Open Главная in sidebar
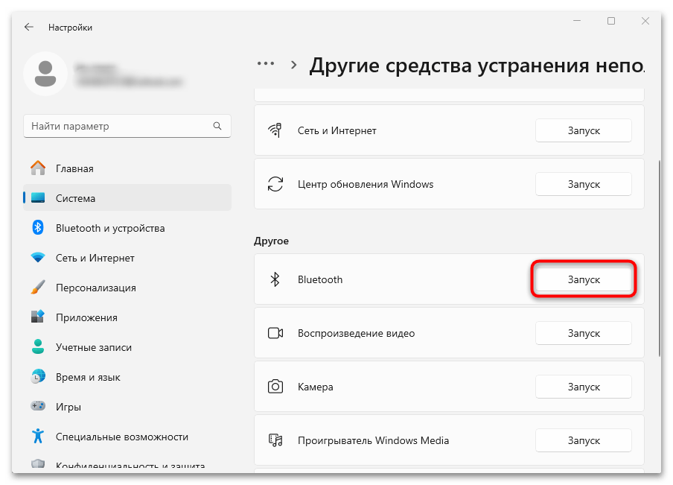The height and width of the screenshot is (485, 673). [x=127, y=168]
